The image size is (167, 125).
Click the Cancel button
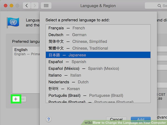point(116,119)
